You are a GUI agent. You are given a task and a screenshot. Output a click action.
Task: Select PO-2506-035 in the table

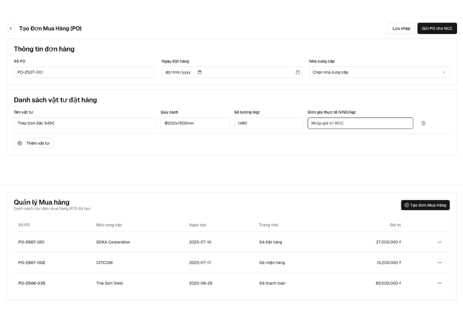[x=31, y=283]
